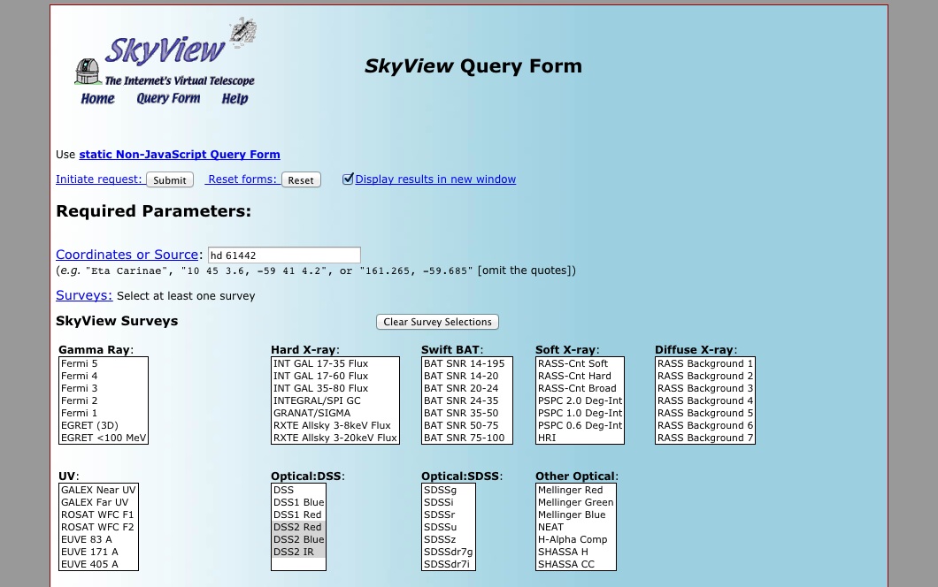Select DSS1 Blue survey

point(298,502)
